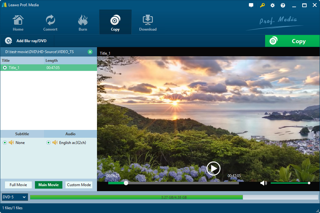This screenshot has width=320, height=213.
Task: Open settings gear in title bar
Action: (273, 5)
